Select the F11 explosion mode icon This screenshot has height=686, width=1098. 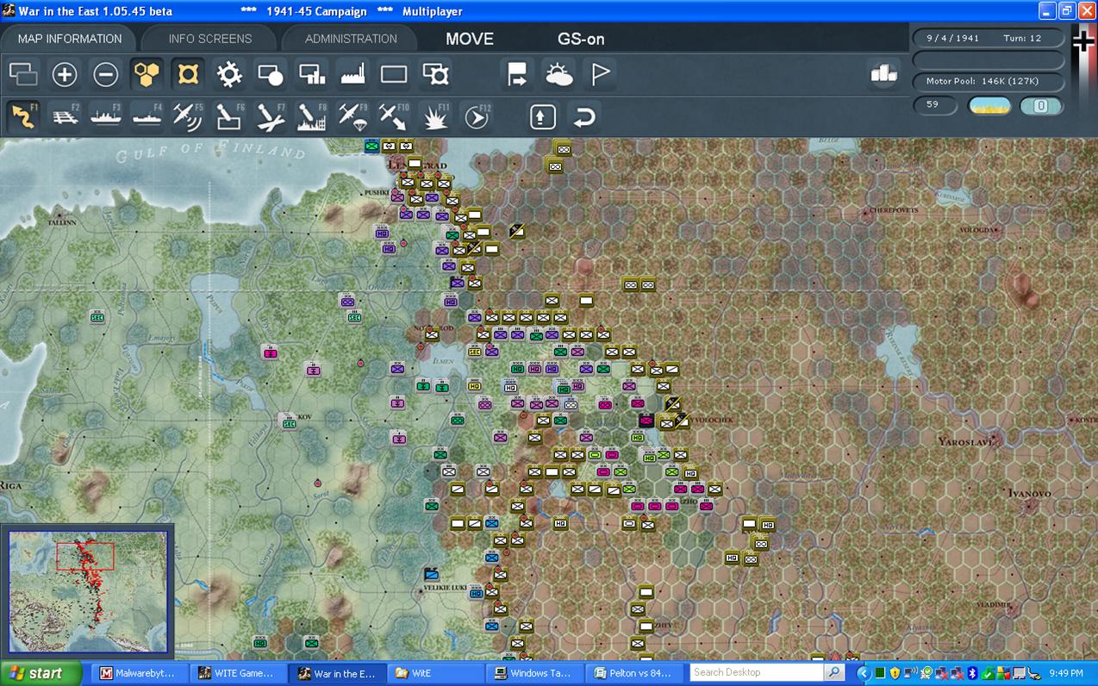pos(435,116)
